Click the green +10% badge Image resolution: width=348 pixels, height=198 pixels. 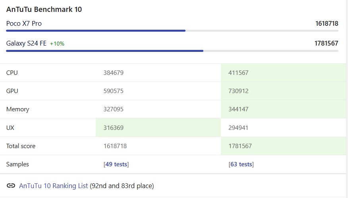pos(57,44)
